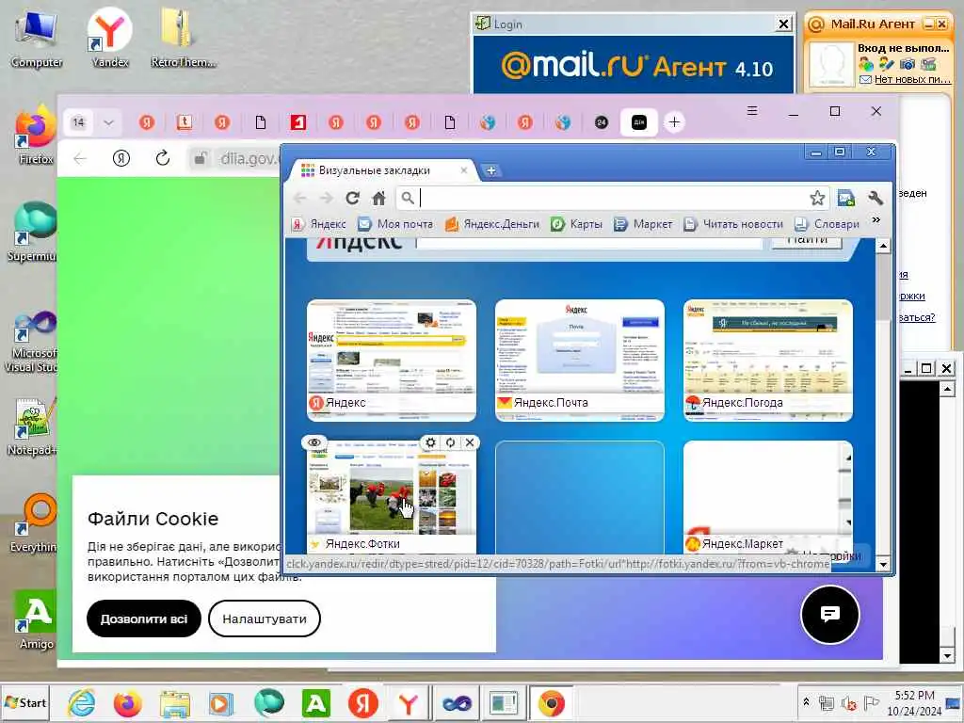This screenshot has height=723, width=964.
Task: Click the globe people icon in Mail.Ru Агент
Action: click(866, 64)
